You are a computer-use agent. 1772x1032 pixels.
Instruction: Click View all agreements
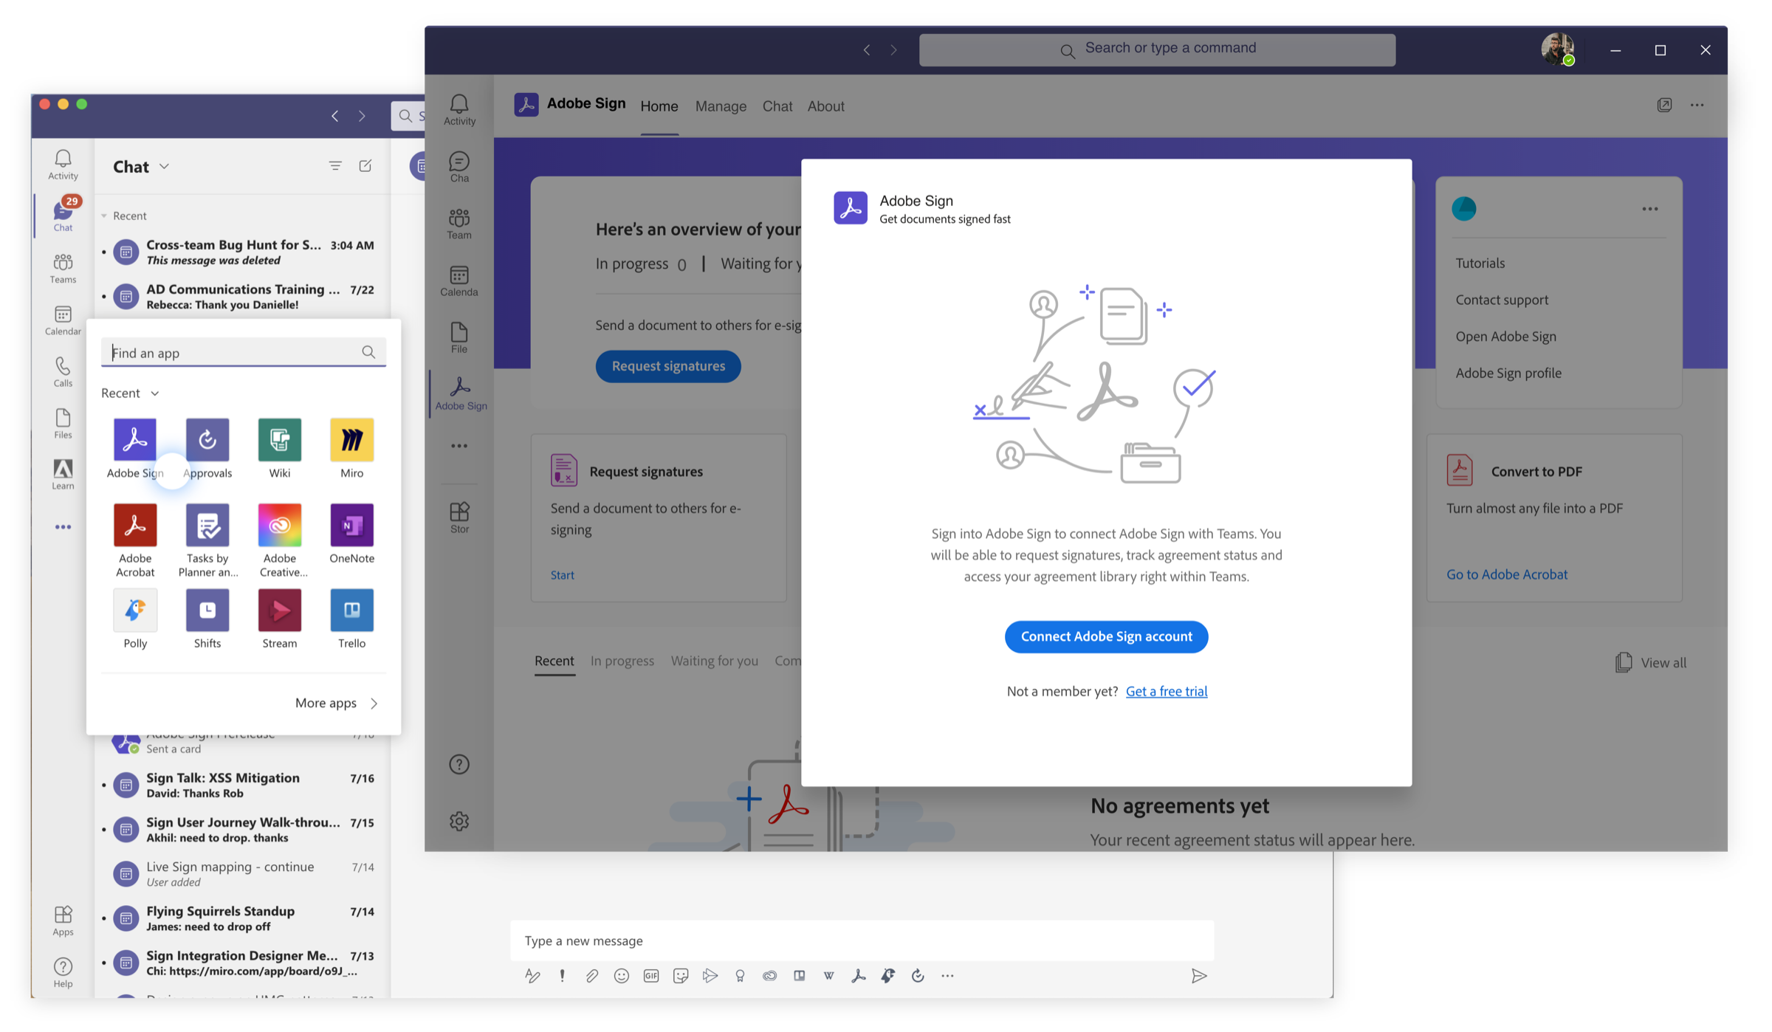(1651, 663)
